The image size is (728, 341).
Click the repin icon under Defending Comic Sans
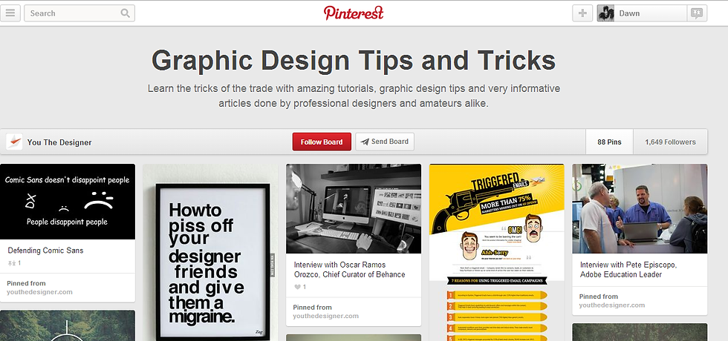point(12,263)
